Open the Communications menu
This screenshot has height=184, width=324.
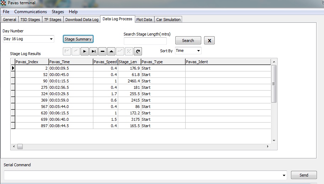(x=31, y=12)
